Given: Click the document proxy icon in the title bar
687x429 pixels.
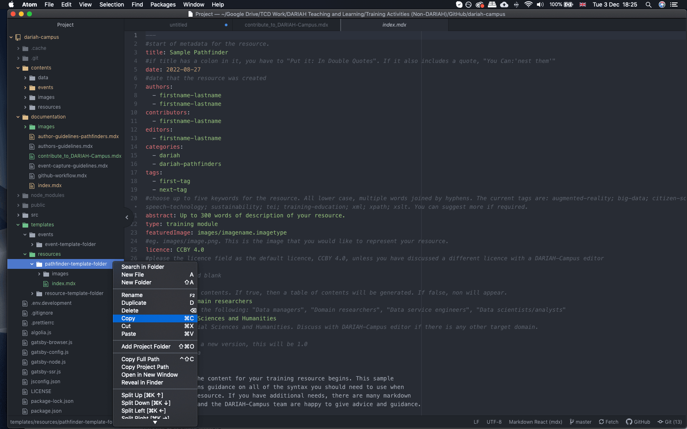Looking at the screenshot, I should (x=190, y=13).
